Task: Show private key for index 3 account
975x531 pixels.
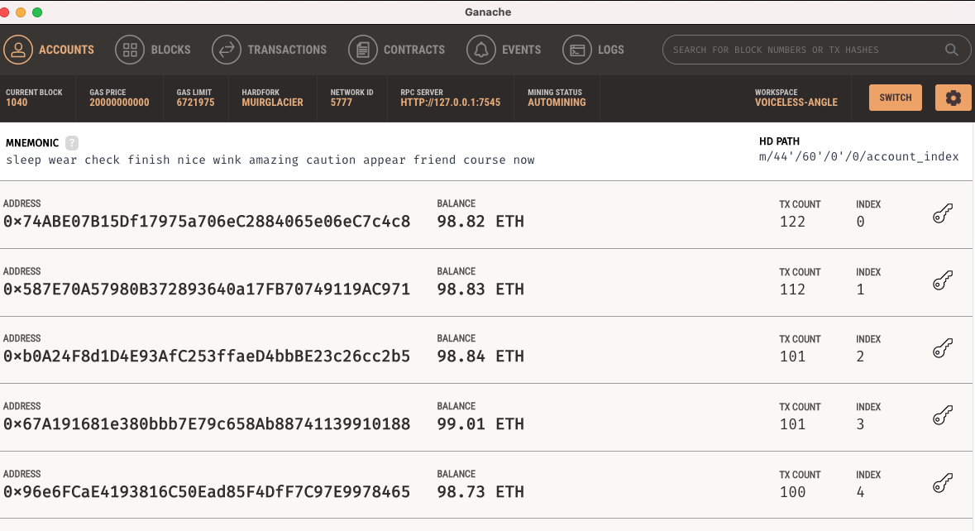Action: coord(943,416)
